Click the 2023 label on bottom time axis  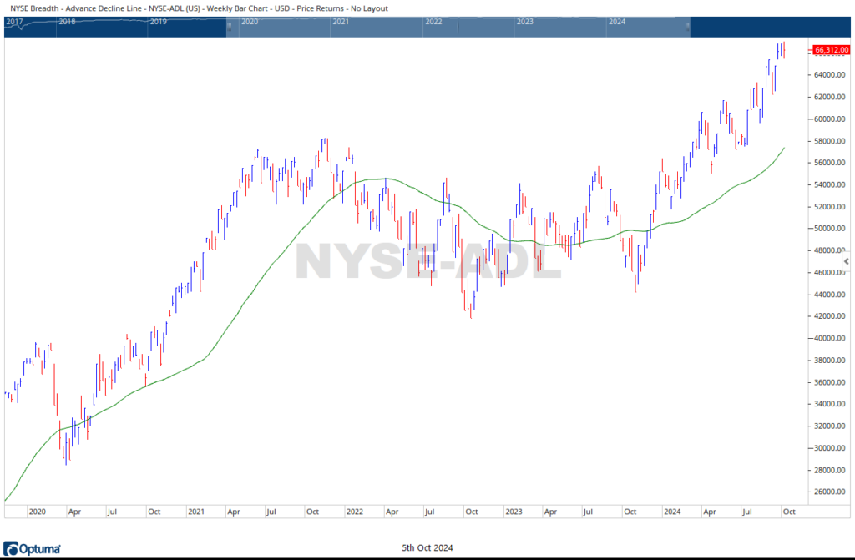pyautogui.click(x=512, y=511)
